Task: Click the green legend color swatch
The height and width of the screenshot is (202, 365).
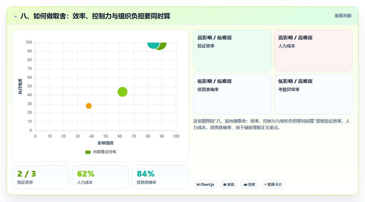Action: (x=88, y=152)
